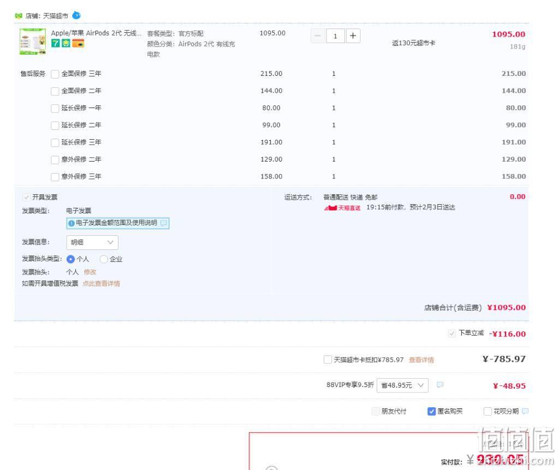Click the info icon in e-invoice notice
559x470 pixels.
[72, 223]
